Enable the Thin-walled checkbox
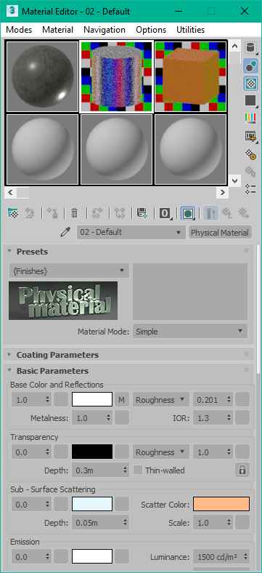This screenshot has height=573, width=262. (138, 470)
